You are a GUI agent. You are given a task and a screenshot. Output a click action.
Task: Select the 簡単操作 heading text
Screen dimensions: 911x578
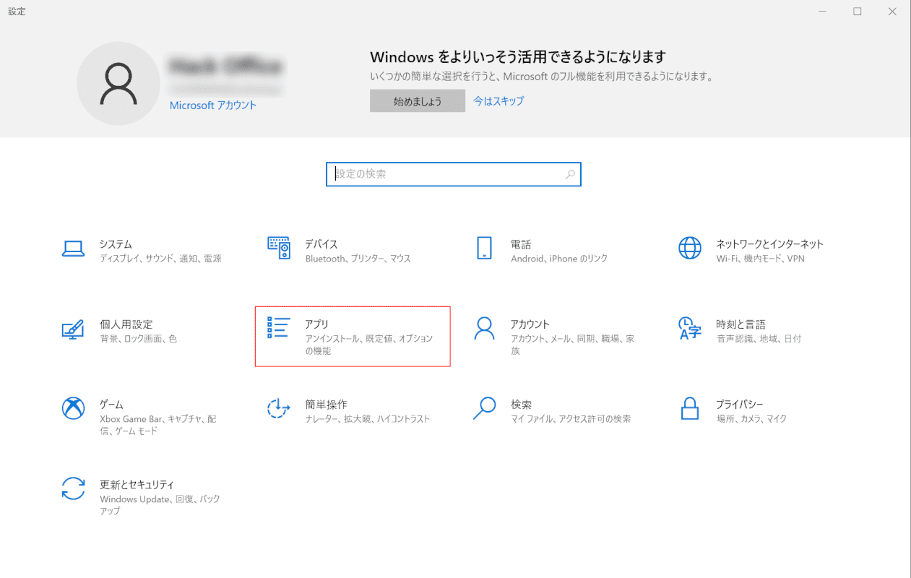tap(326, 405)
